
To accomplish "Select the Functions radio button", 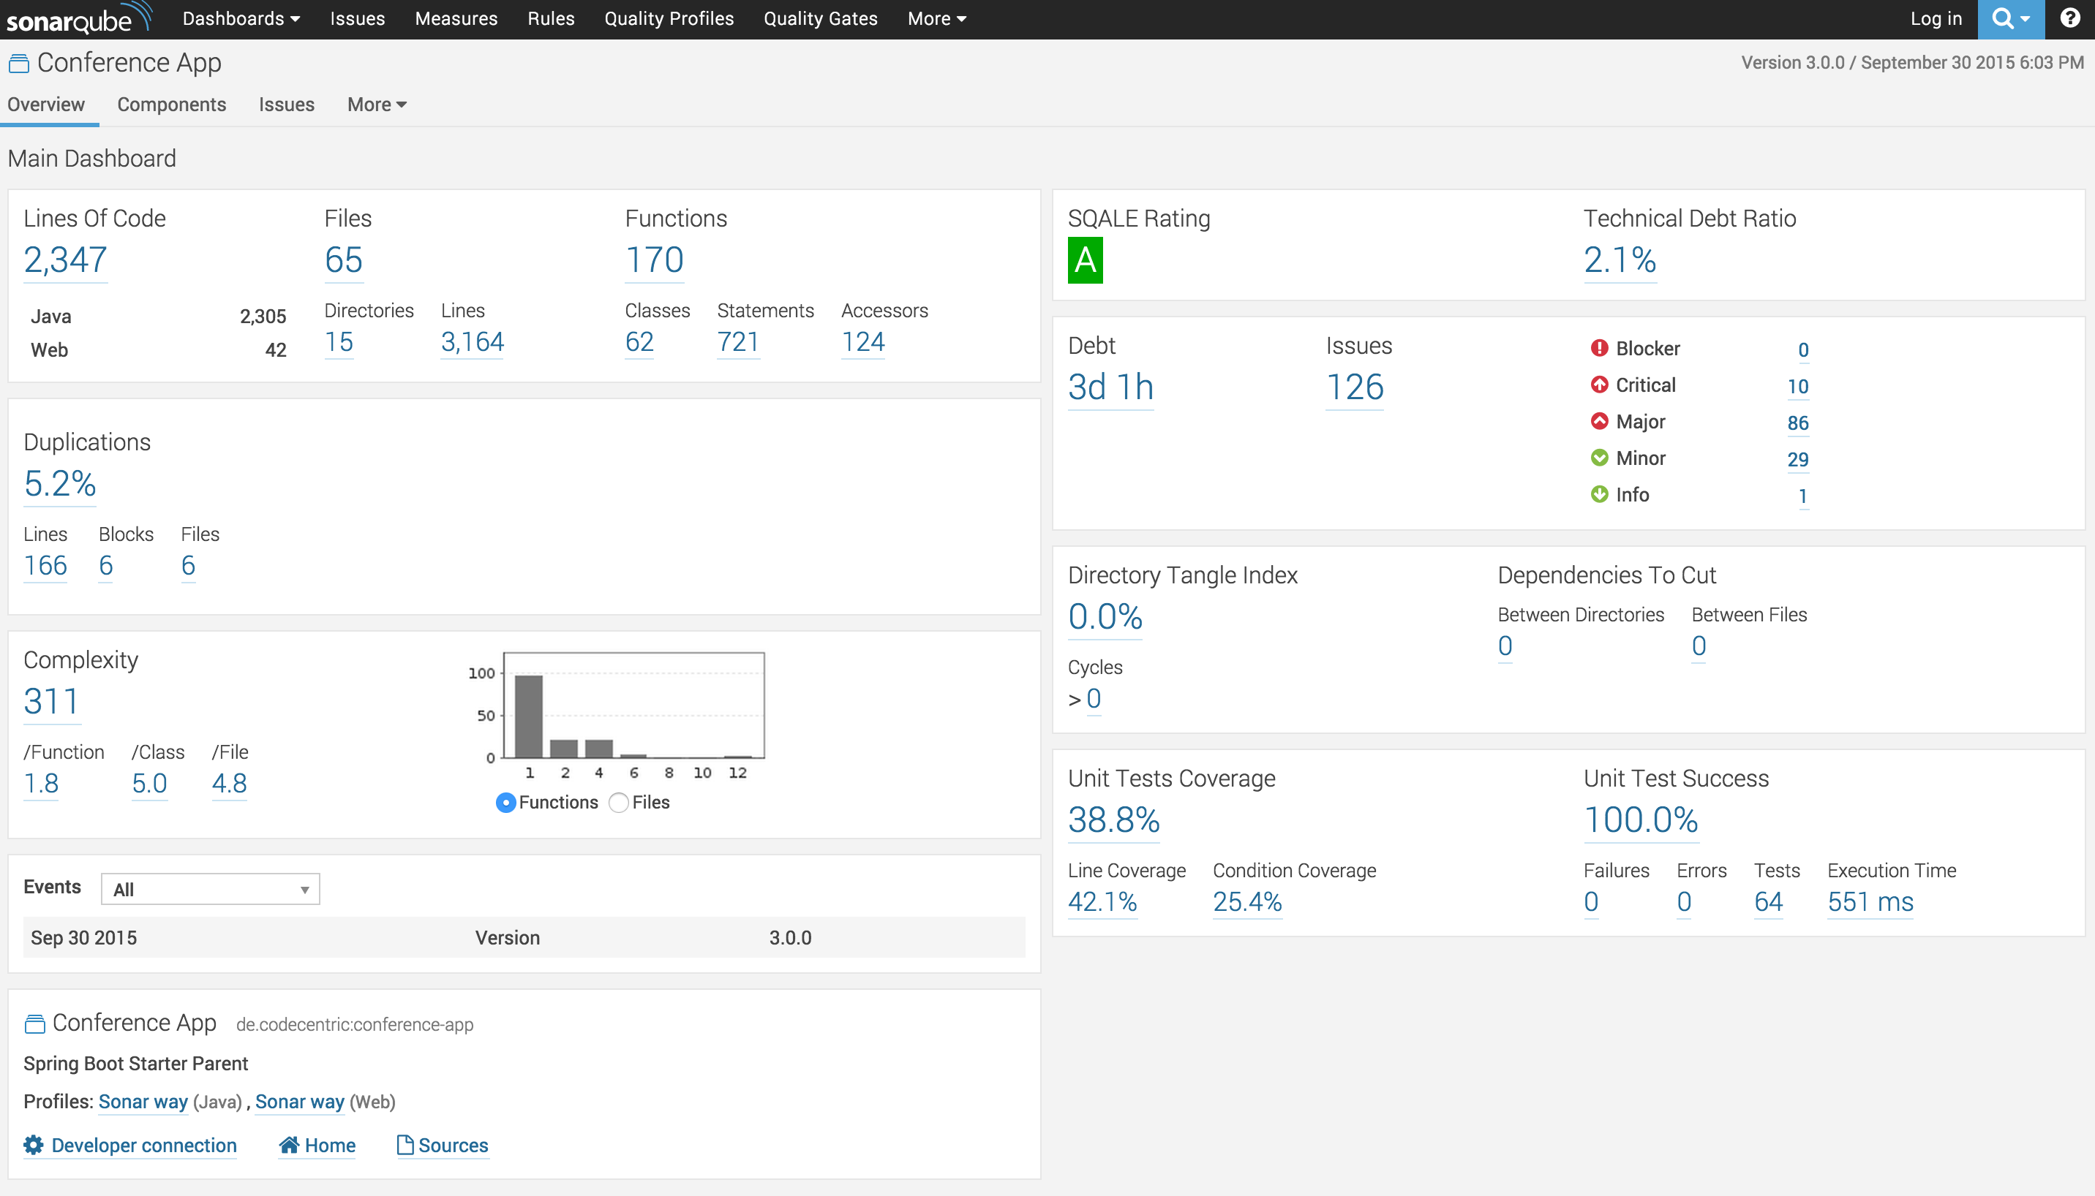I will (505, 802).
